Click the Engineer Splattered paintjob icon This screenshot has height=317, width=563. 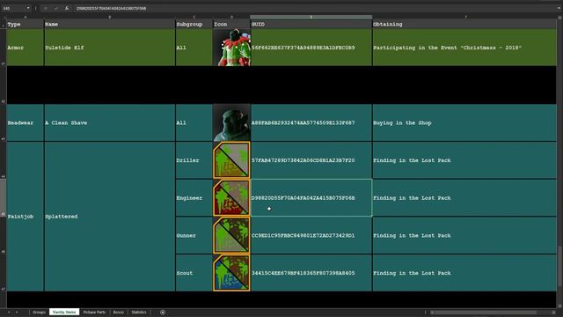[231, 197]
